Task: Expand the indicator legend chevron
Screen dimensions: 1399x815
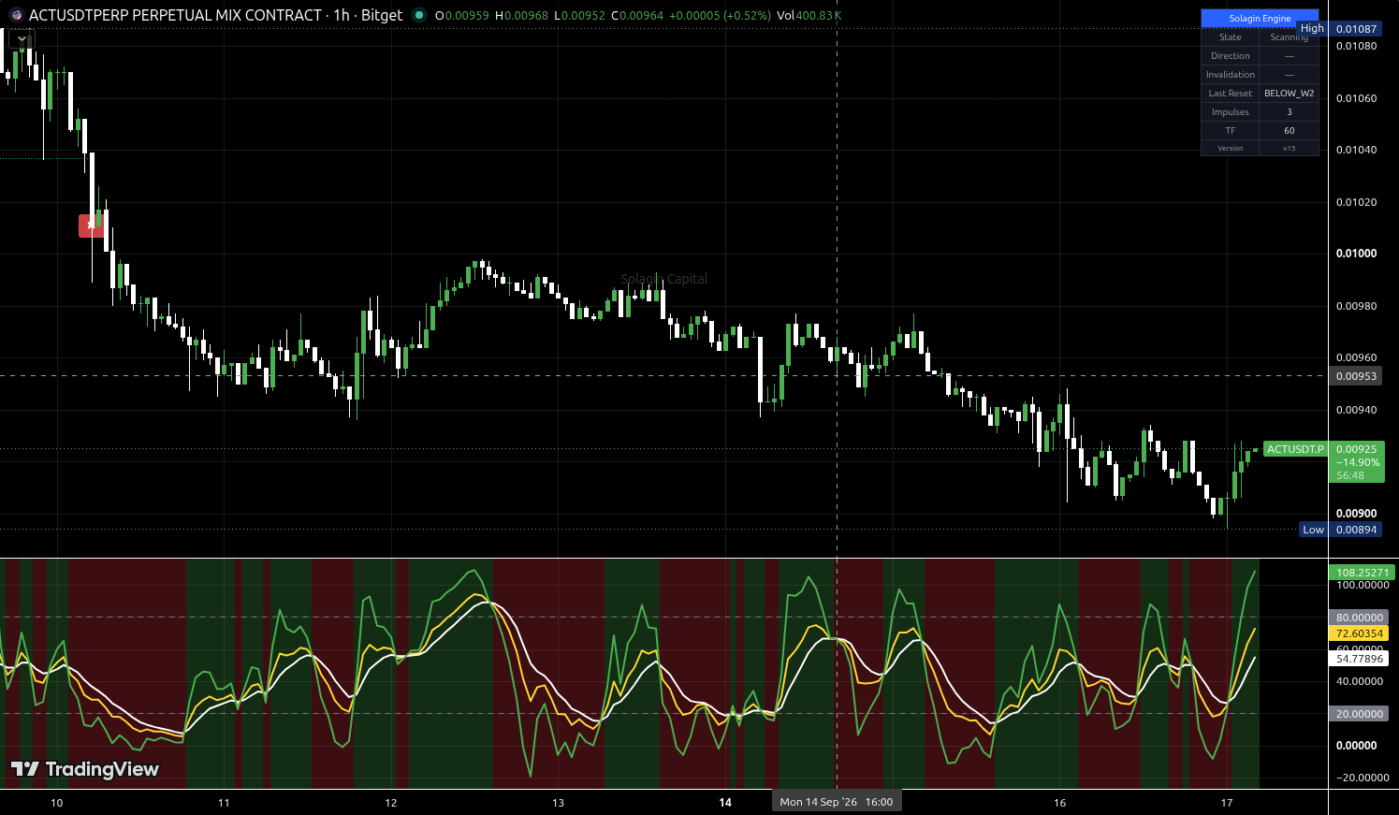Action: point(22,39)
